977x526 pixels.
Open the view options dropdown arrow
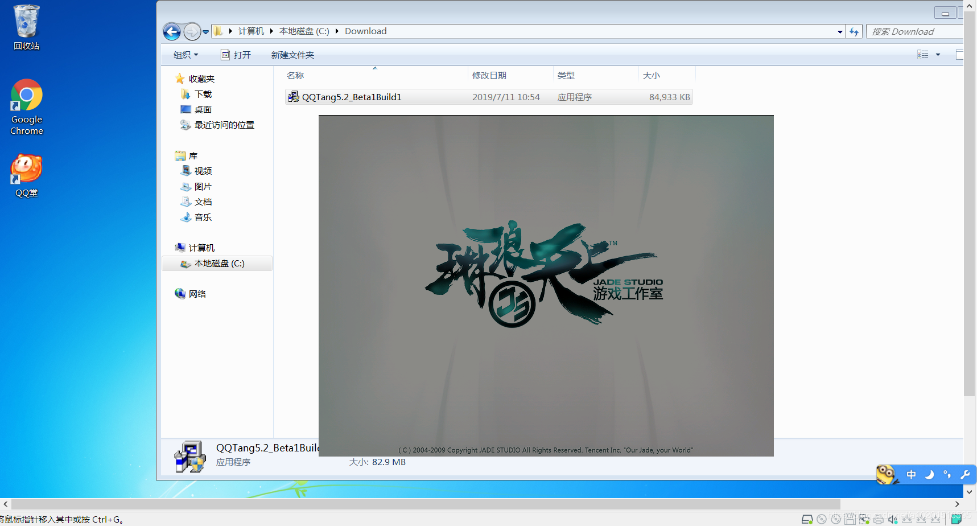tap(938, 55)
